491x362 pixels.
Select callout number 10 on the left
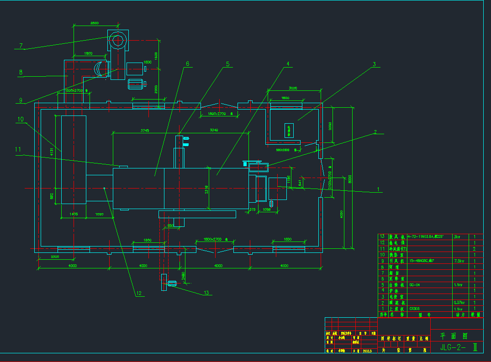click(x=21, y=119)
